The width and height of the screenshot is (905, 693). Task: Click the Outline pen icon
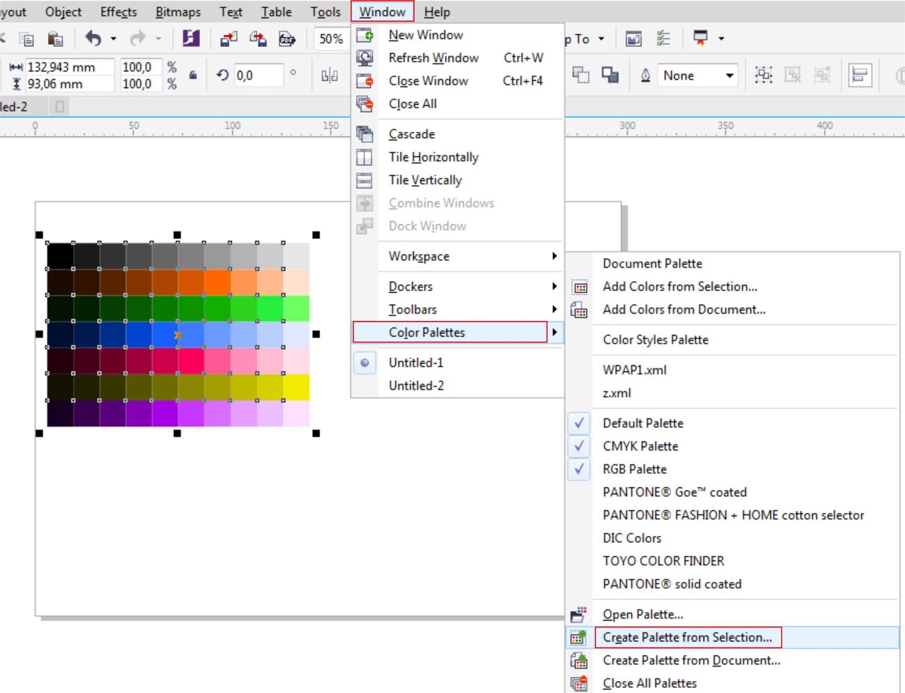point(645,75)
